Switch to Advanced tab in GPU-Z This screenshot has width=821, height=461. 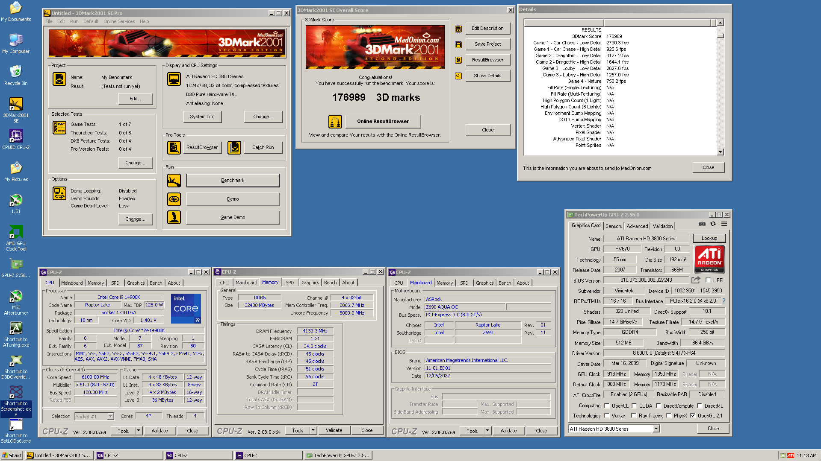637,226
